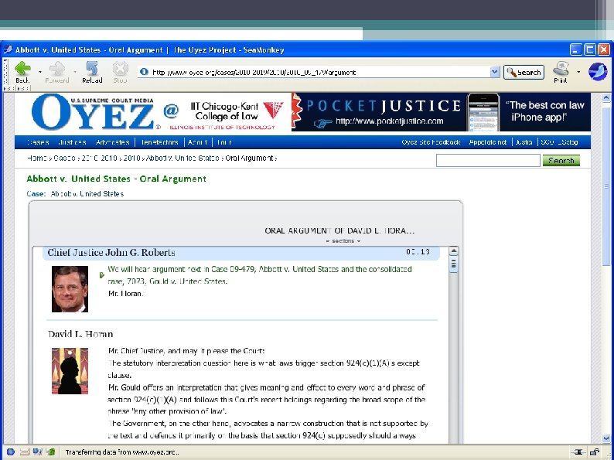This screenshot has width=614, height=460.
Task: Expand the URL bar history dropdown
Action: coord(495,72)
